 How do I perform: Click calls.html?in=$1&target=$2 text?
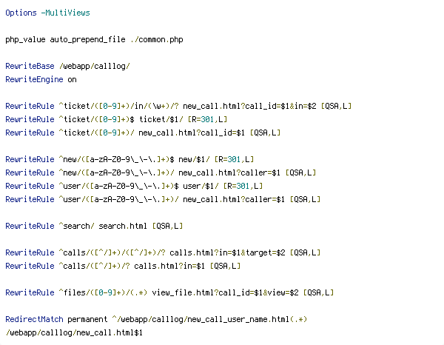pos(227,252)
